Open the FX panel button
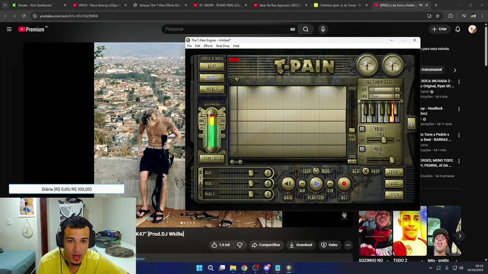Screen dimensions: 488x274 (411, 123)
